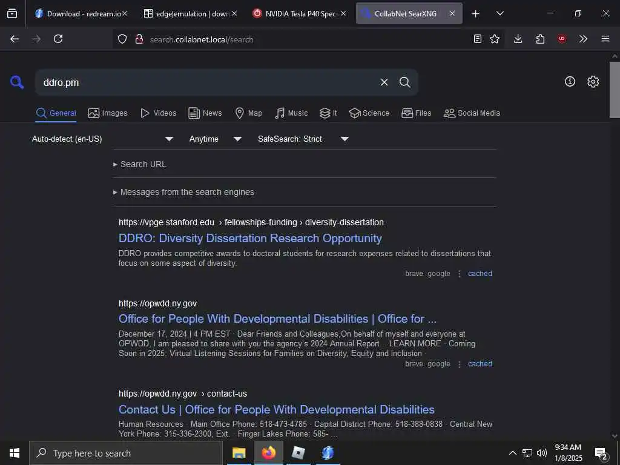The height and width of the screenshot is (465, 620).
Task: Open the Extensions puzzle icon
Action: coord(540,39)
